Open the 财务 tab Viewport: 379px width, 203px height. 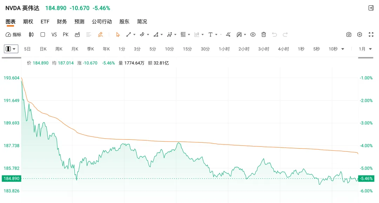click(62, 21)
